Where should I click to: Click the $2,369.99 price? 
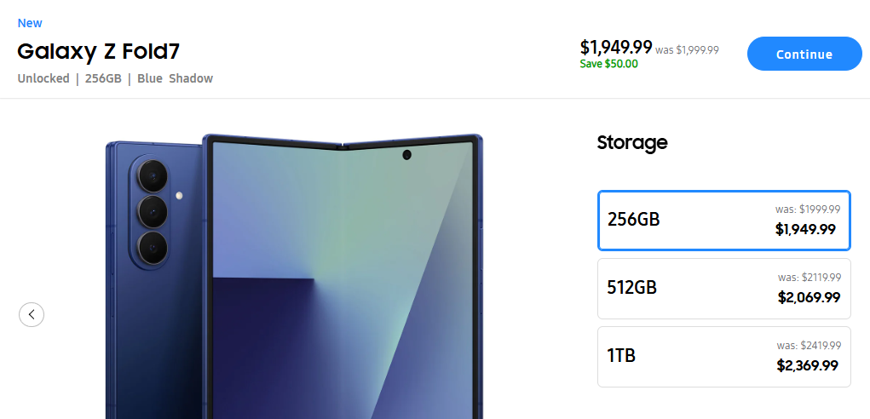[808, 365]
